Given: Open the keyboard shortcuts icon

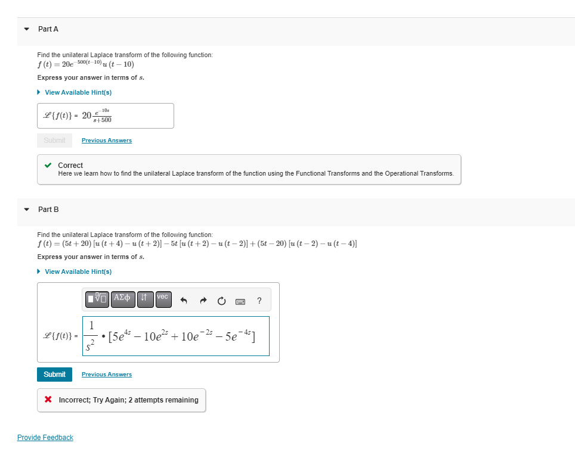Looking at the screenshot, I should click(240, 301).
